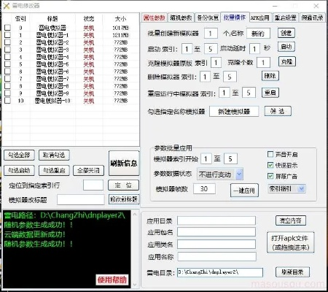Tick the checkbox for 雷电模拟器-1 row
Viewport: 328px width, 292px height.
7,35
